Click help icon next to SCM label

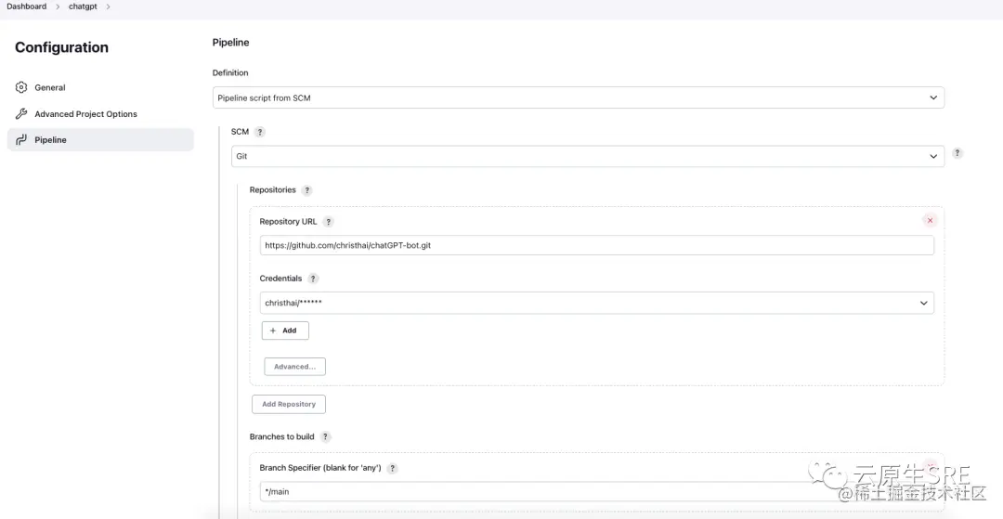260,132
